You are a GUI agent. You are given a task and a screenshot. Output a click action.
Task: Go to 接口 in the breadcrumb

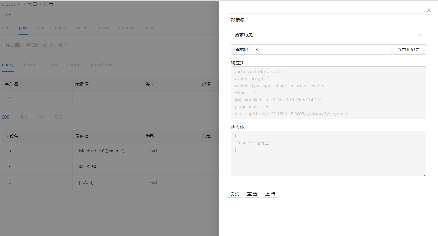click(32, 5)
